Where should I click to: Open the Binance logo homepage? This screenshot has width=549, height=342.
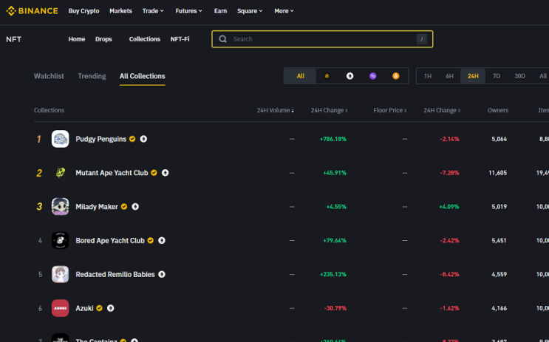click(33, 11)
